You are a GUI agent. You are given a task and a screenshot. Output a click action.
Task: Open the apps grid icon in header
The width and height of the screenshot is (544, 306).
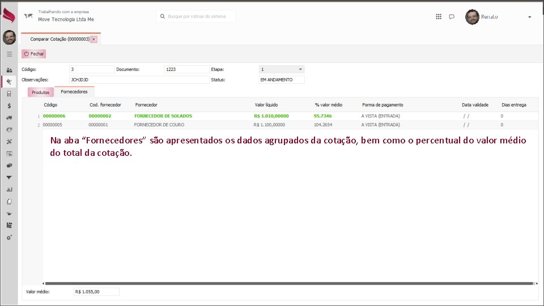click(439, 16)
